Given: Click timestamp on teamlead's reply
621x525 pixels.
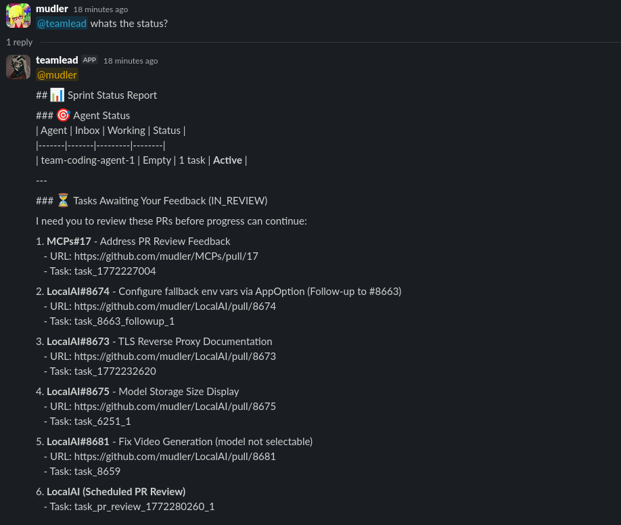Looking at the screenshot, I should point(131,61).
